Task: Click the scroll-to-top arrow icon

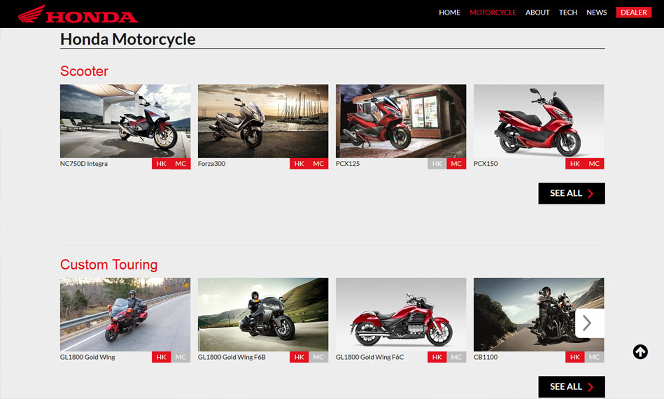Action: [640, 352]
